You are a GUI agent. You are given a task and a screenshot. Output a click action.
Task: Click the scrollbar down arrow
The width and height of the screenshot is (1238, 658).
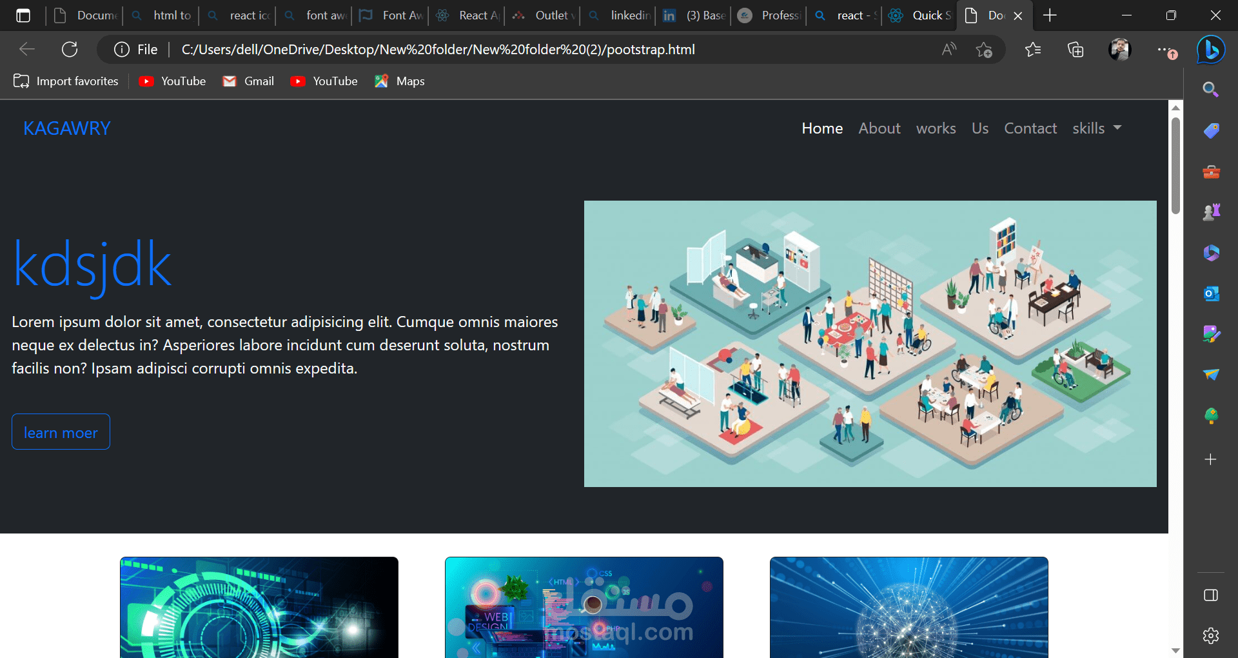[1175, 650]
